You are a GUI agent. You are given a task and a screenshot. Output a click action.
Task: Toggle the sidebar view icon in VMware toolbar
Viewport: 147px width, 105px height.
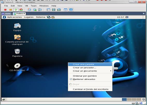[x=48, y=10]
